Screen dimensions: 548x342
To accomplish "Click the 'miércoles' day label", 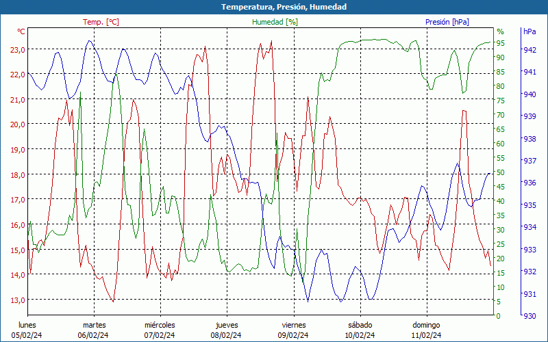I will point(160,325).
